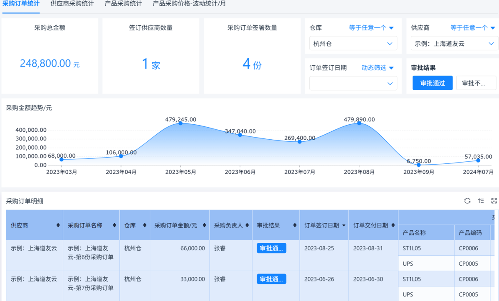The height and width of the screenshot is (301, 499).
Task: Go to 产品采购价格-波动统计/月 tab
Action: 189,4
